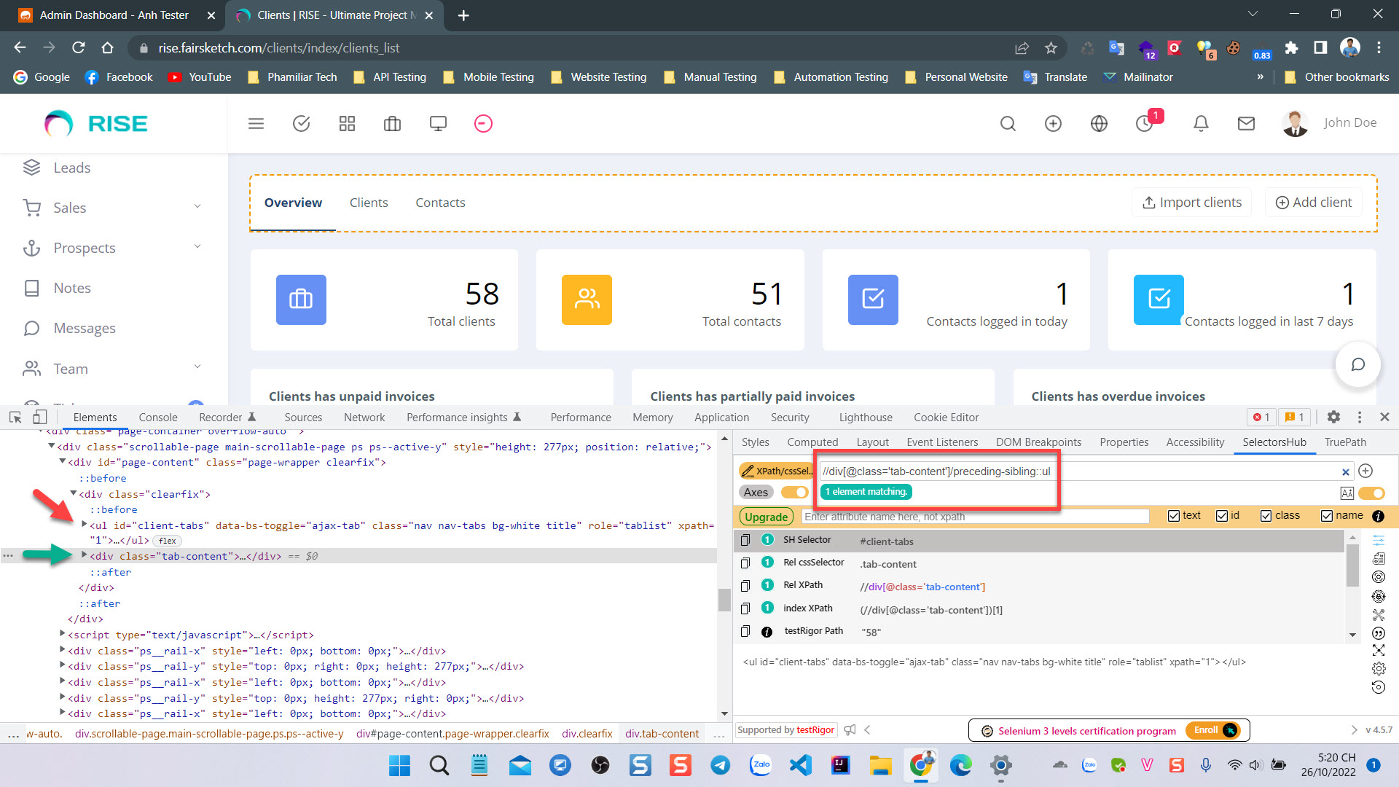Image resolution: width=1399 pixels, height=787 pixels.
Task: Open the messages envelope icon
Action: tap(1246, 124)
